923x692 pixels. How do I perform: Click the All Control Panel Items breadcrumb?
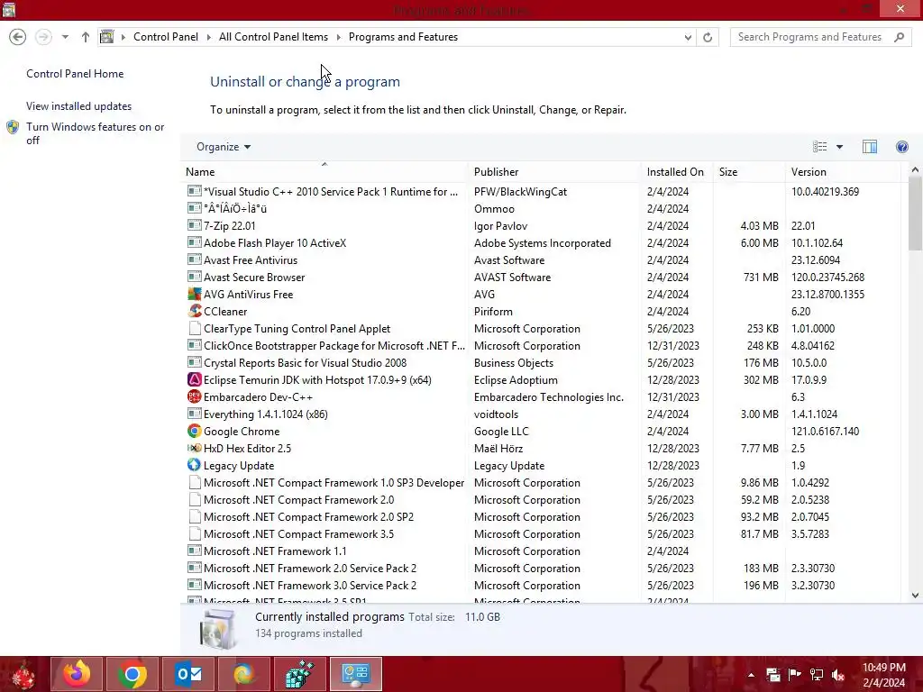point(273,37)
